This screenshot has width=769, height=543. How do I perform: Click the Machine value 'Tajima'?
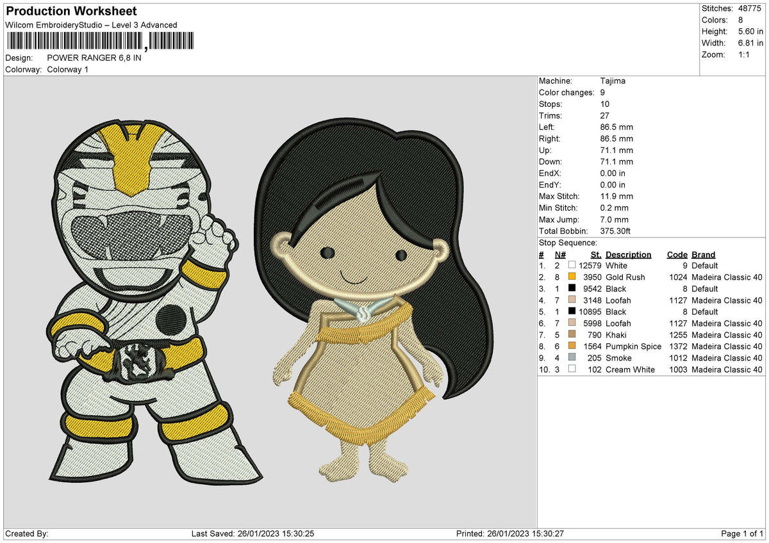click(x=613, y=81)
